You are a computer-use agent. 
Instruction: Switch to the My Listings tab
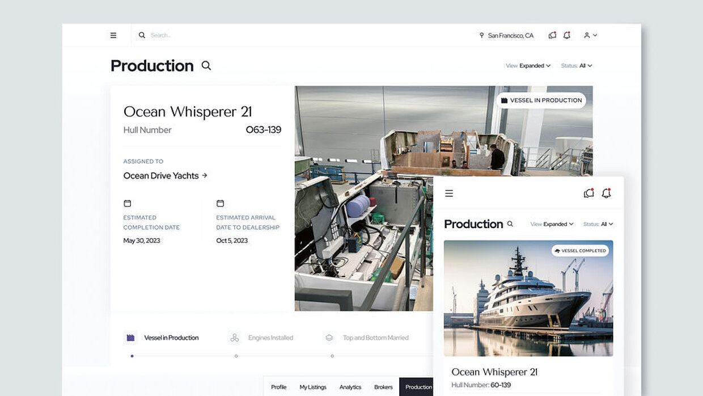(x=313, y=387)
